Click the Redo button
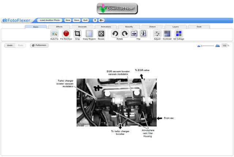Image resolution: width=234 pixels, height=157 pixels. coord(20,45)
